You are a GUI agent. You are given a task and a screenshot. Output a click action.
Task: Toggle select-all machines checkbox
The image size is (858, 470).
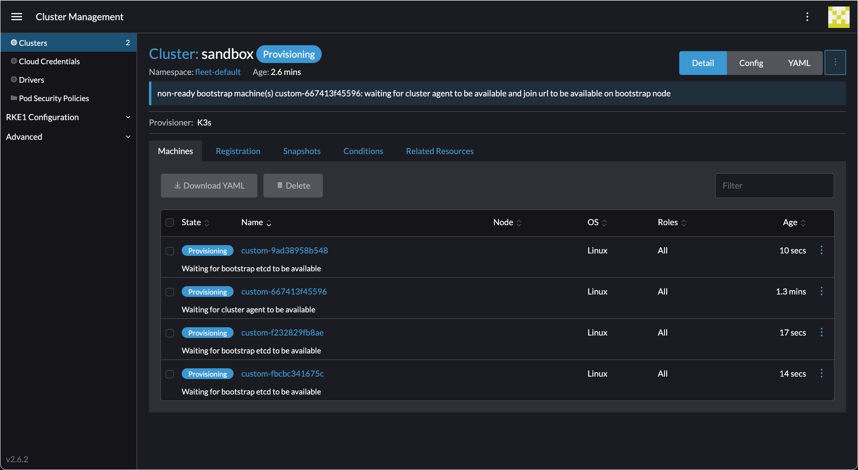pos(170,222)
